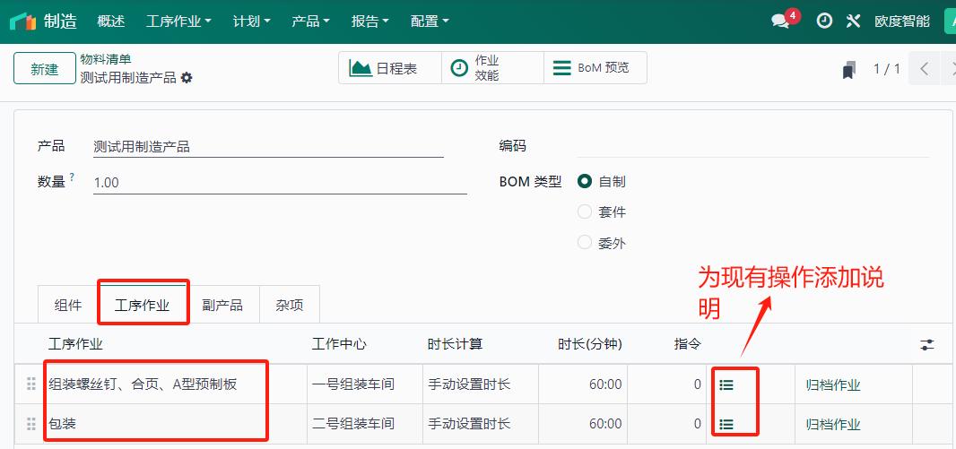Viewport: 956px width, 449px height.
Task: Select the 自制 BOM type
Action: [x=585, y=181]
